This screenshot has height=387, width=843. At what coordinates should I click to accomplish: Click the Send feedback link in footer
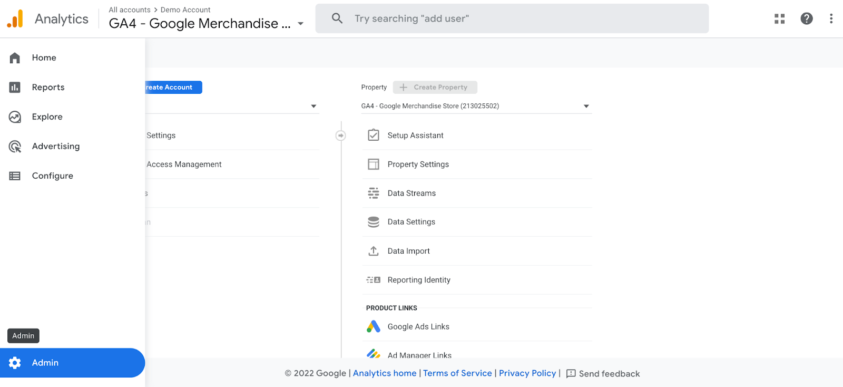[603, 374]
